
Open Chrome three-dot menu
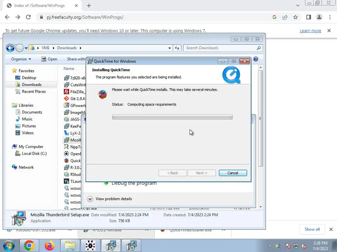[330, 17]
